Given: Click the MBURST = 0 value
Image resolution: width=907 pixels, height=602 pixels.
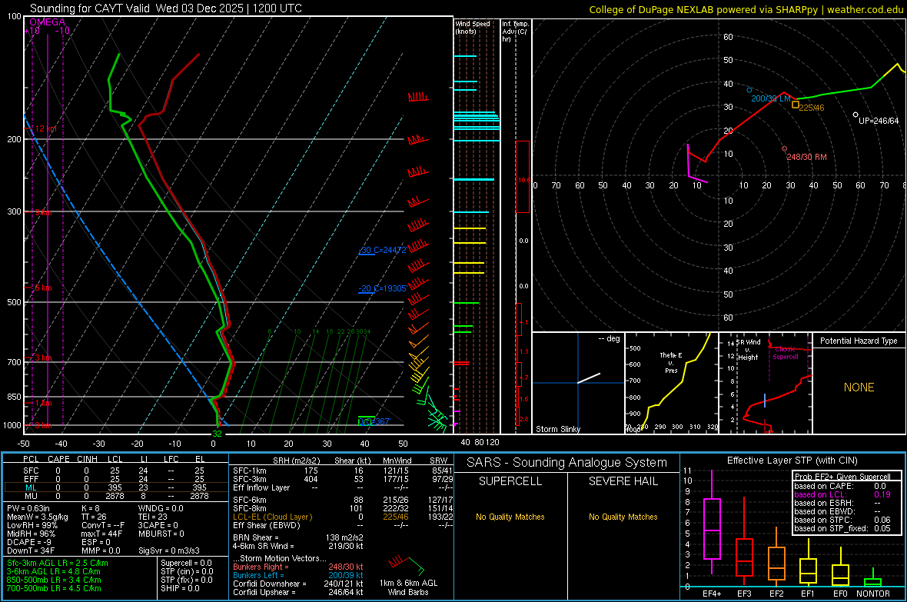Looking at the screenshot, I should point(161,534).
